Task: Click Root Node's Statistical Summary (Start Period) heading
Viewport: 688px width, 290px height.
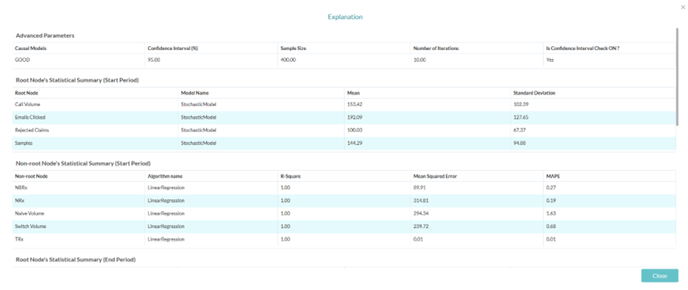Action: (77, 80)
